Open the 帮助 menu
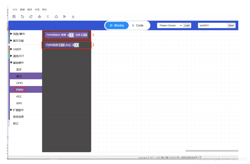This screenshot has width=250, height=164. coord(45,9)
